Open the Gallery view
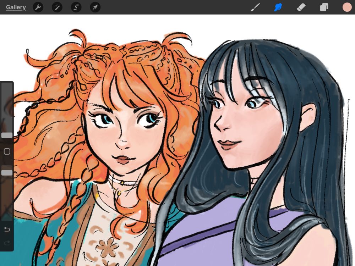The width and height of the screenshot is (355, 266). 16,7
